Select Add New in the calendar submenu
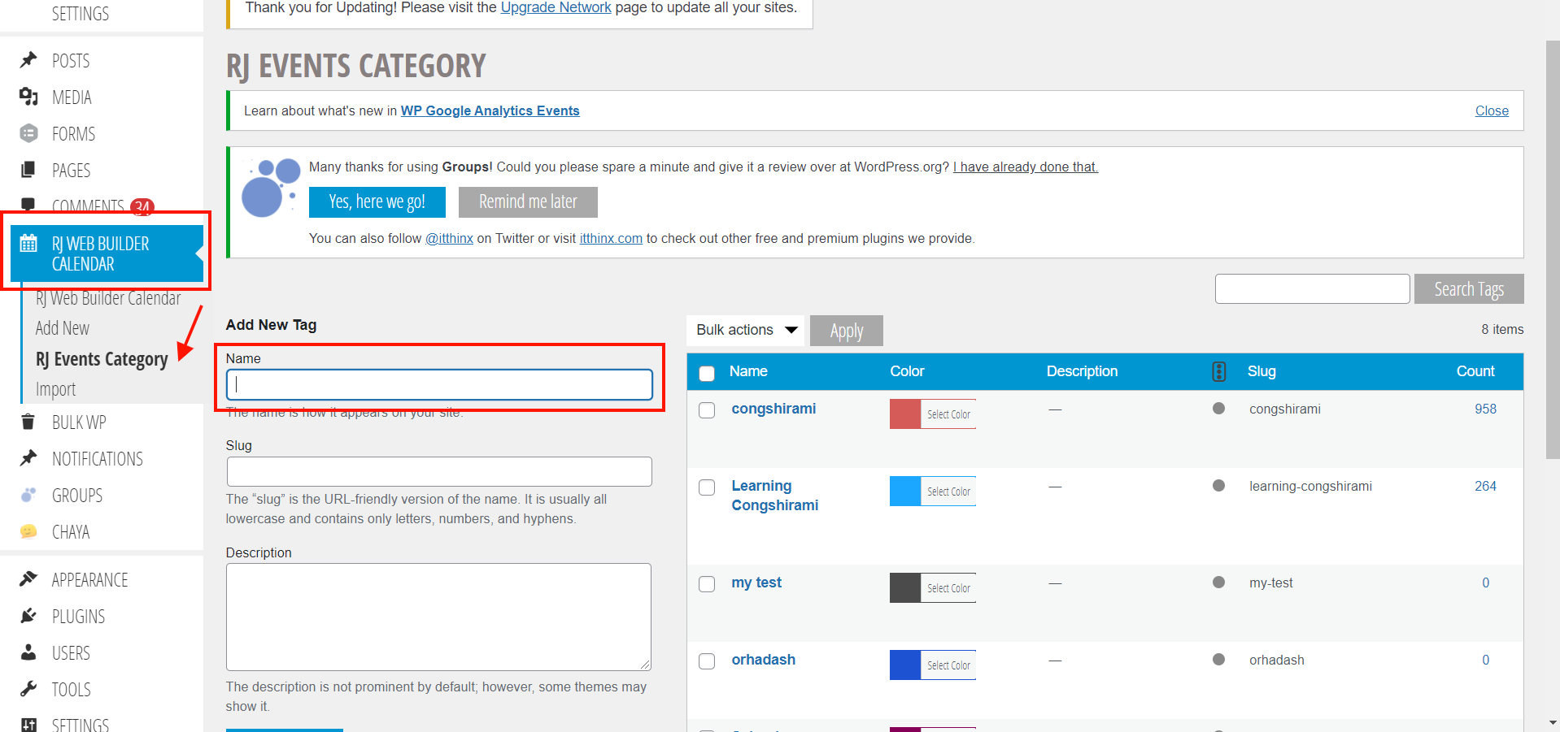 click(63, 328)
